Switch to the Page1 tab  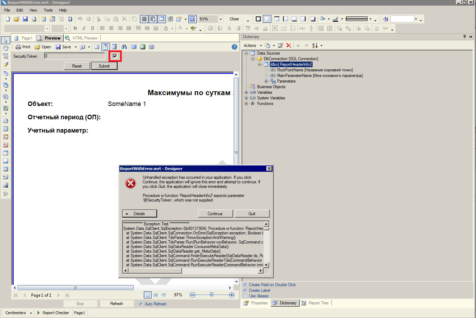[x=23, y=38]
